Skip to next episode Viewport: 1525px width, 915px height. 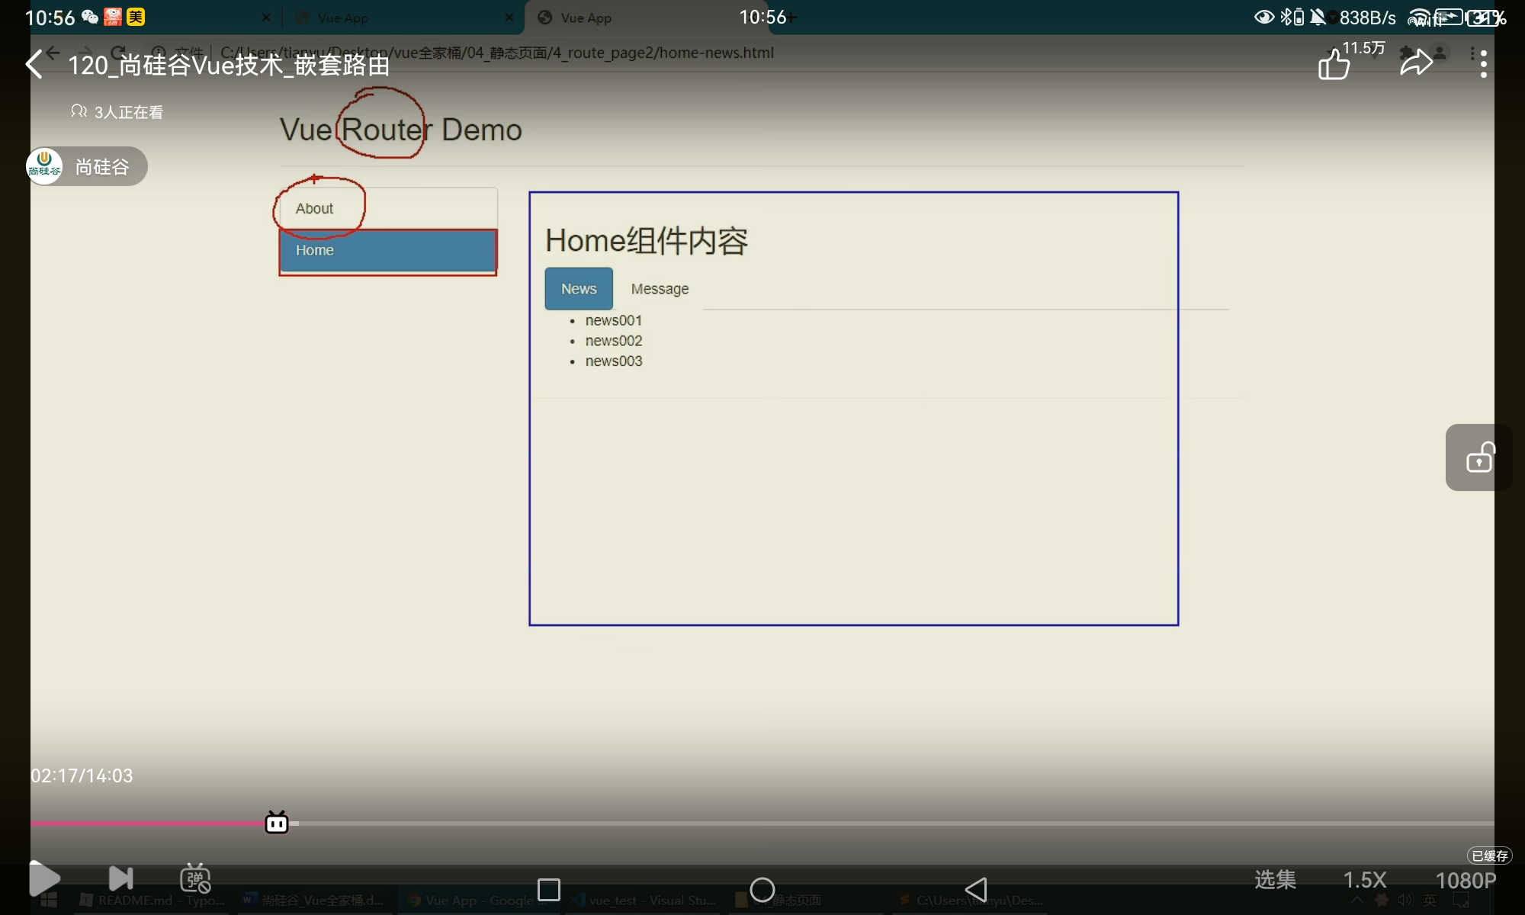(x=120, y=878)
